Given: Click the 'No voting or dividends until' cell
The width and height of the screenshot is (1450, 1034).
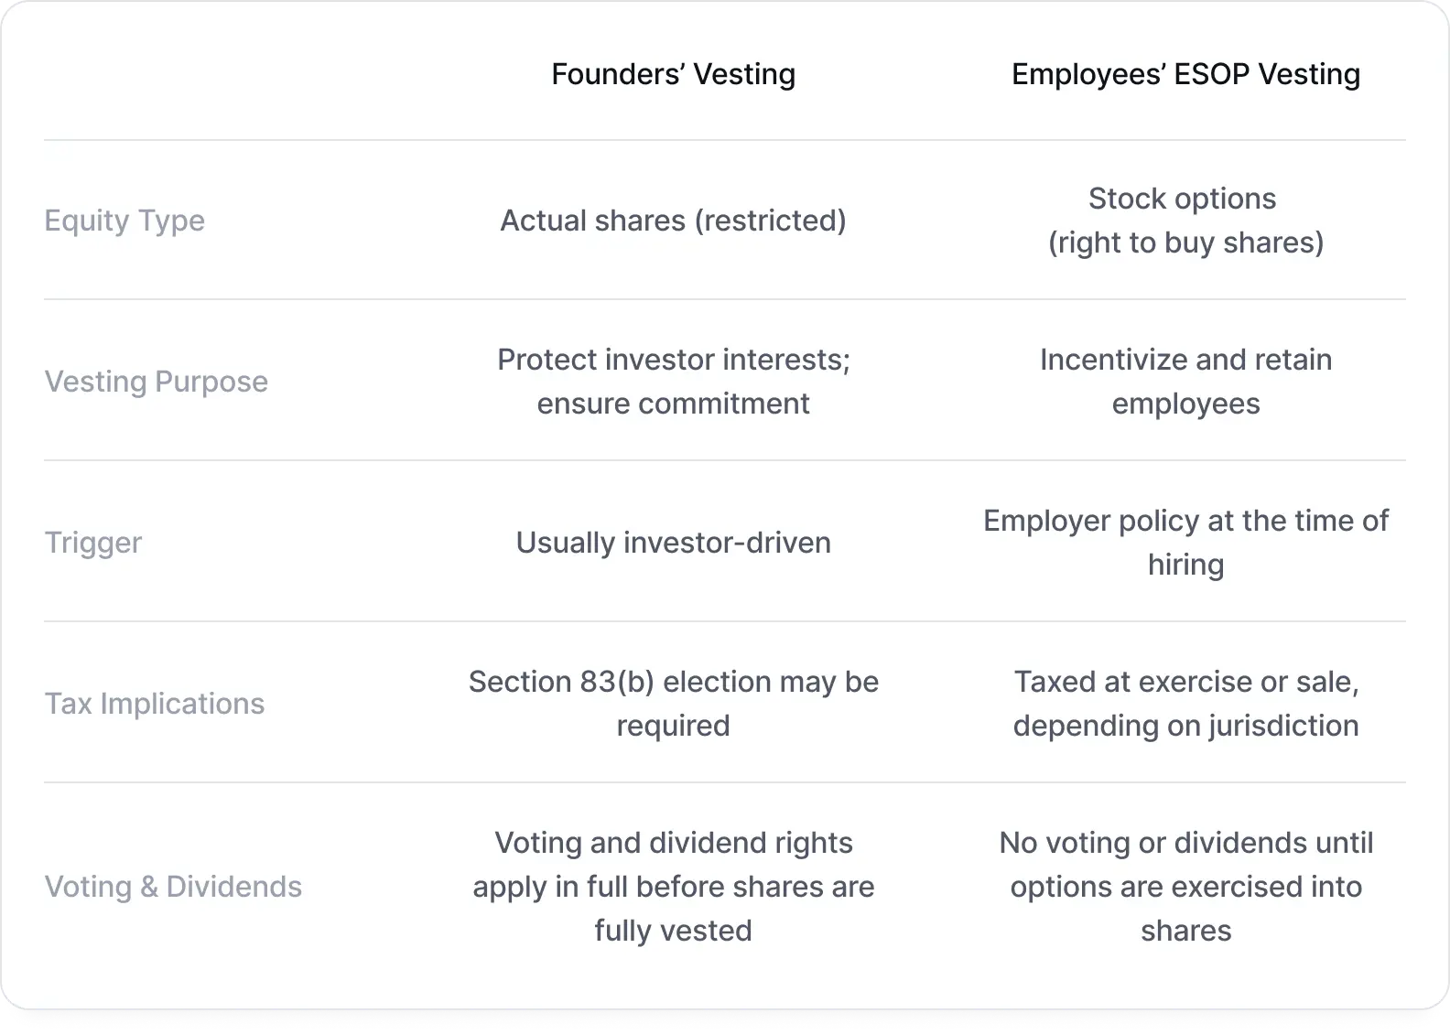Looking at the screenshot, I should pyautogui.click(x=1185, y=887).
